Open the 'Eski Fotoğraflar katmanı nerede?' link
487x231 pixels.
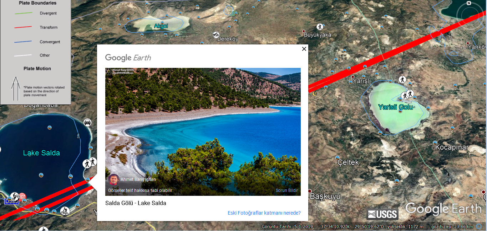pos(264,213)
